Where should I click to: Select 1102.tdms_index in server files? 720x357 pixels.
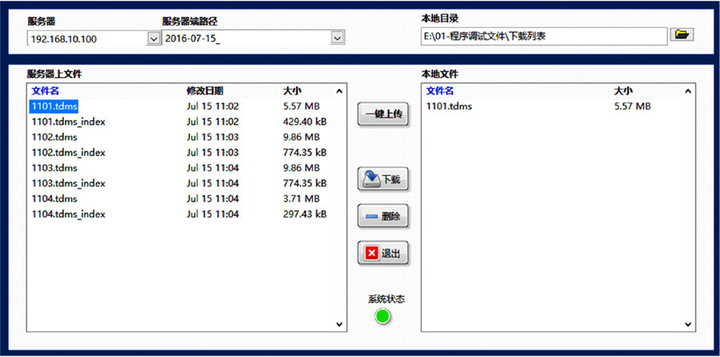(68, 153)
